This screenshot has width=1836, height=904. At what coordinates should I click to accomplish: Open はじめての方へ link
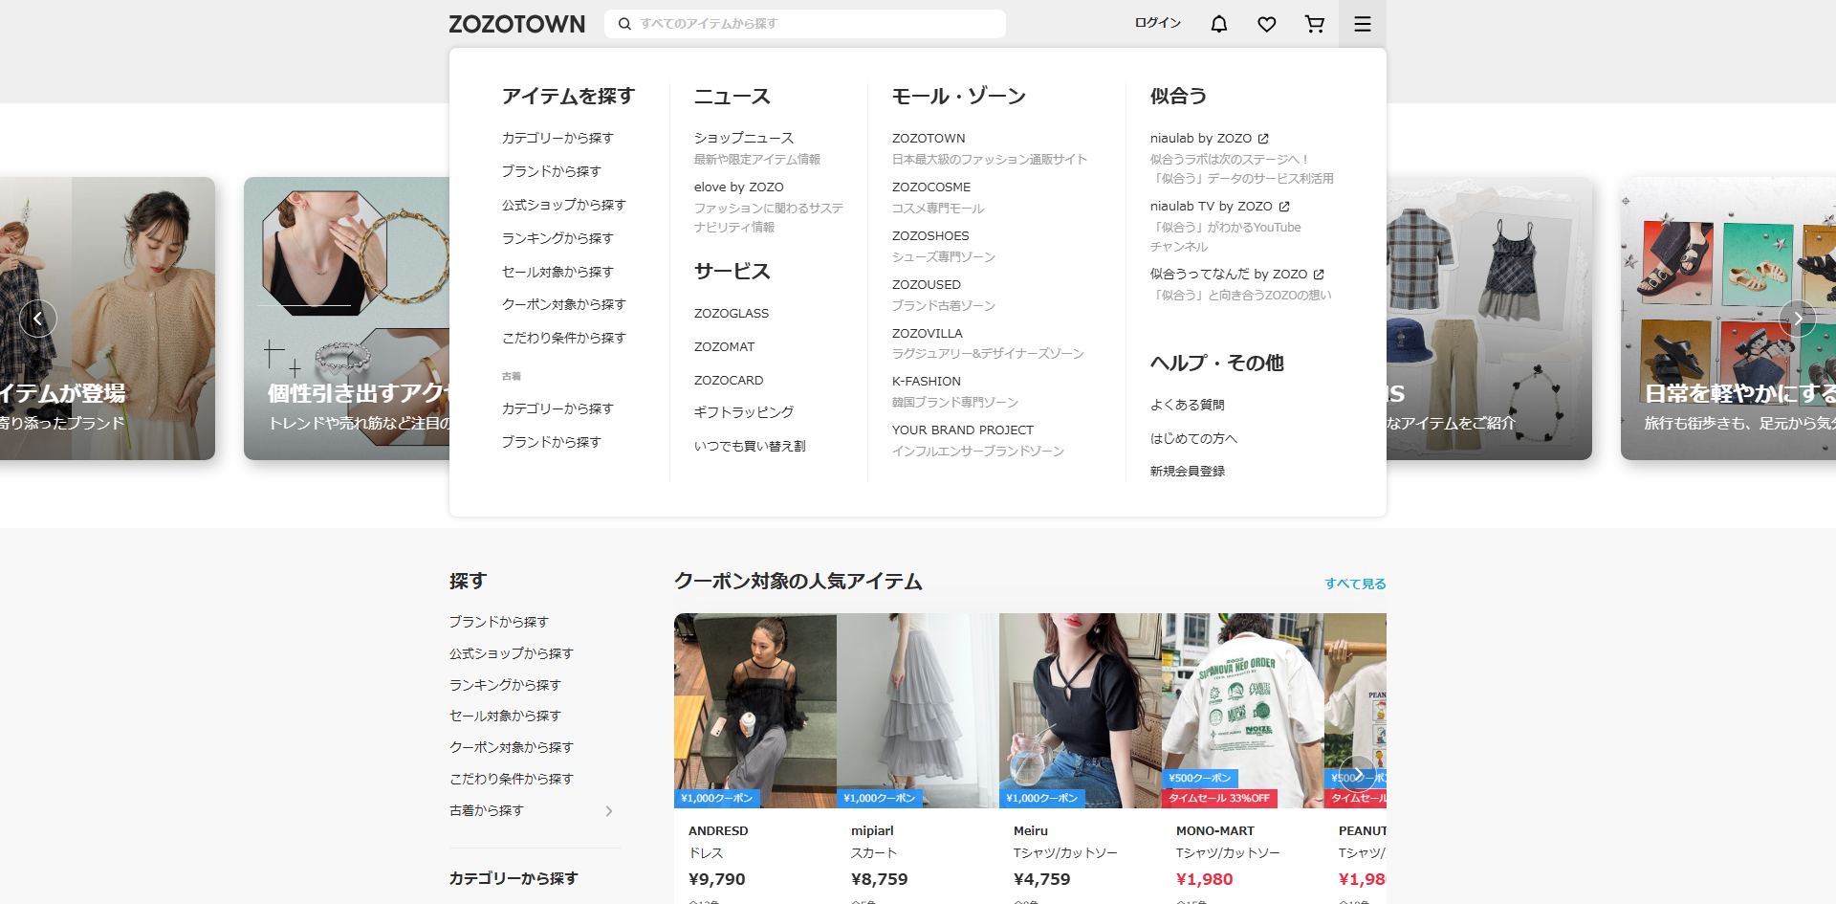point(1193,438)
